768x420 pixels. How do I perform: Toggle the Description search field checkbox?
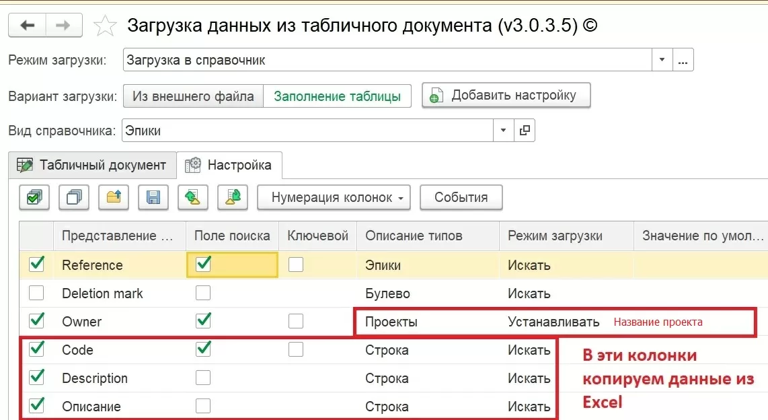click(203, 378)
